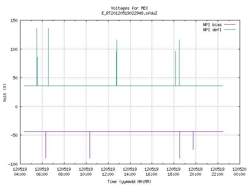
Task: Select the filename 'E_RT20120519022948.sfduZ' subtitle
Action: point(129,13)
